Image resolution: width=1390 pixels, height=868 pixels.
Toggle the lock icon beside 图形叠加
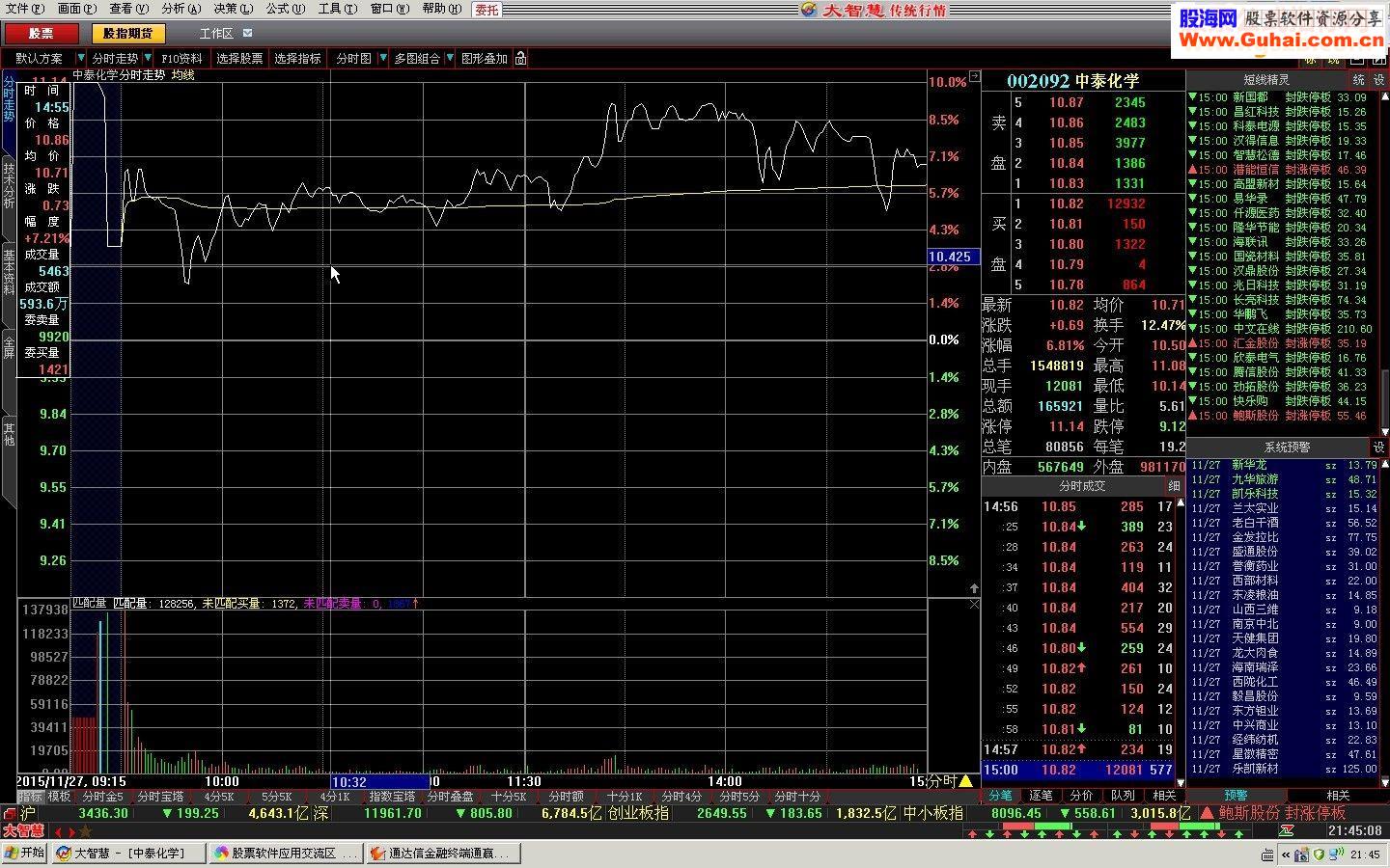[521, 59]
